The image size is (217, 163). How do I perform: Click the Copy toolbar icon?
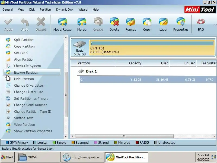pyautogui.click(x=147, y=22)
